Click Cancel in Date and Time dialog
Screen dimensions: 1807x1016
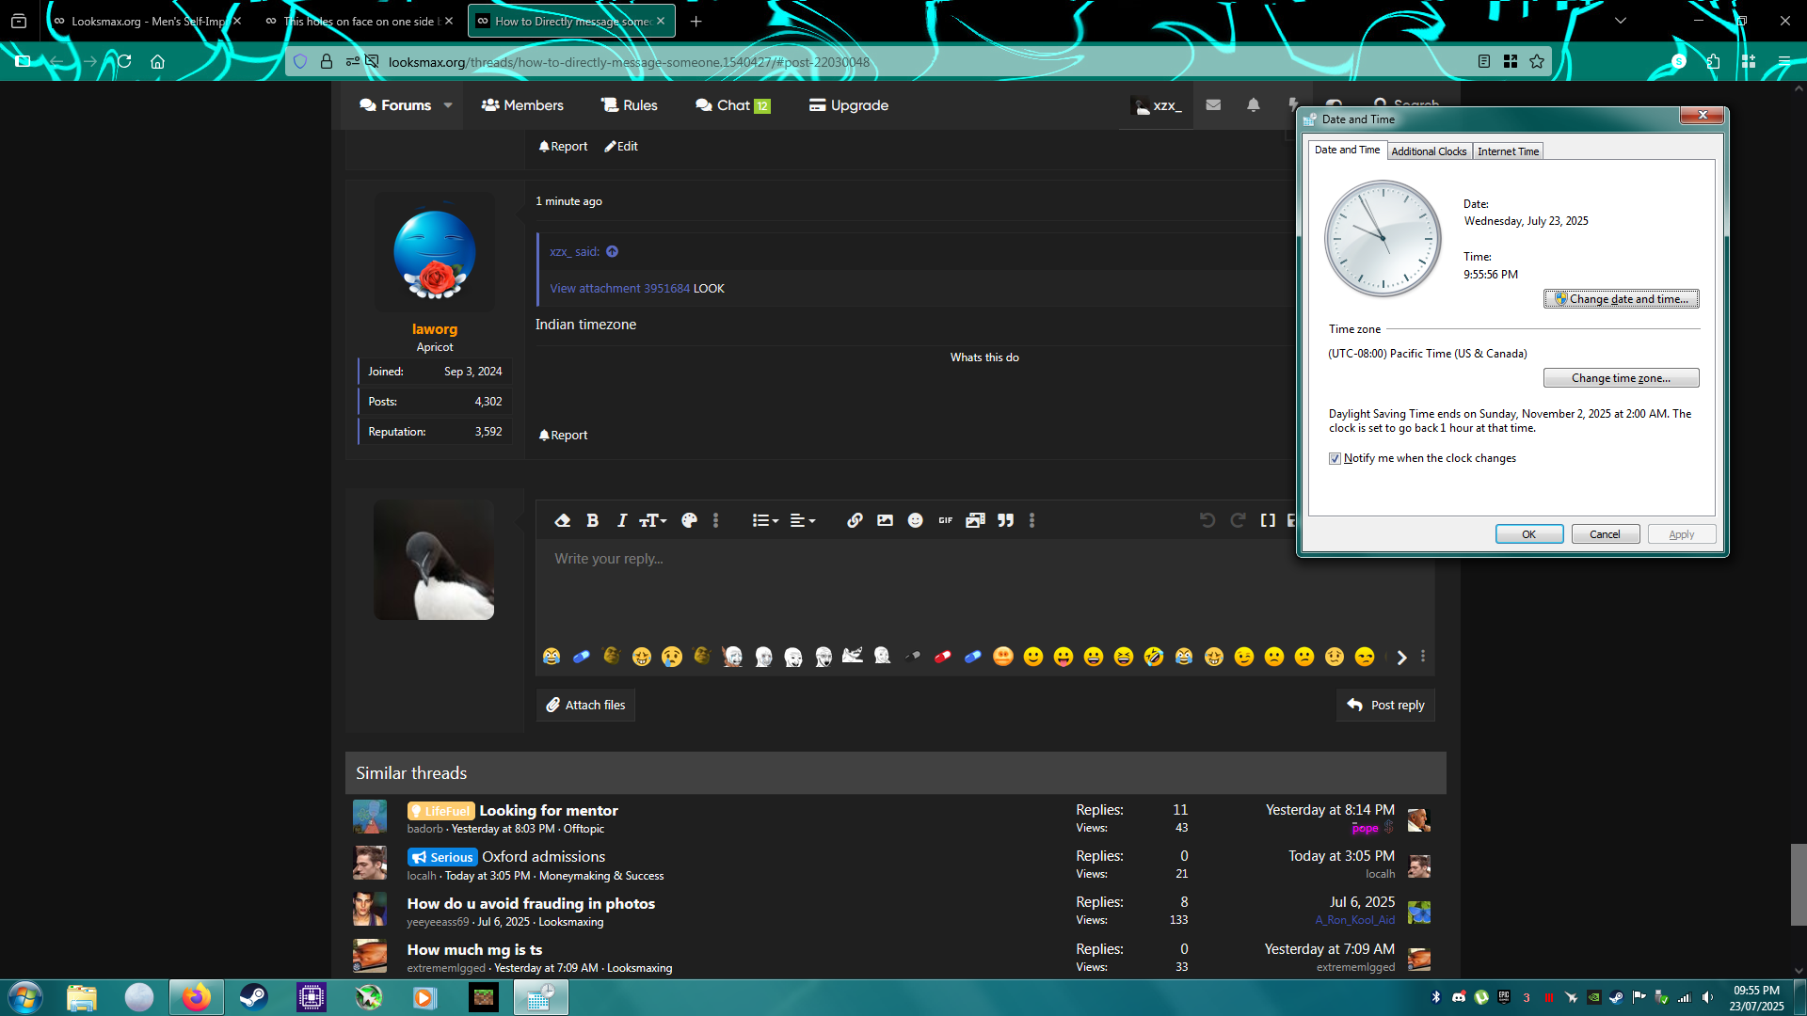pyautogui.click(x=1605, y=534)
